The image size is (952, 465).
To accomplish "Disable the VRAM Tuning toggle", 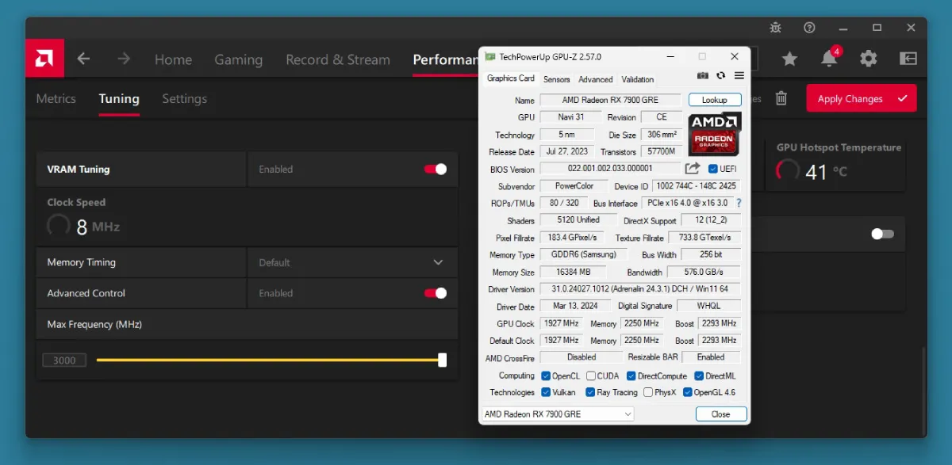I will coord(436,169).
